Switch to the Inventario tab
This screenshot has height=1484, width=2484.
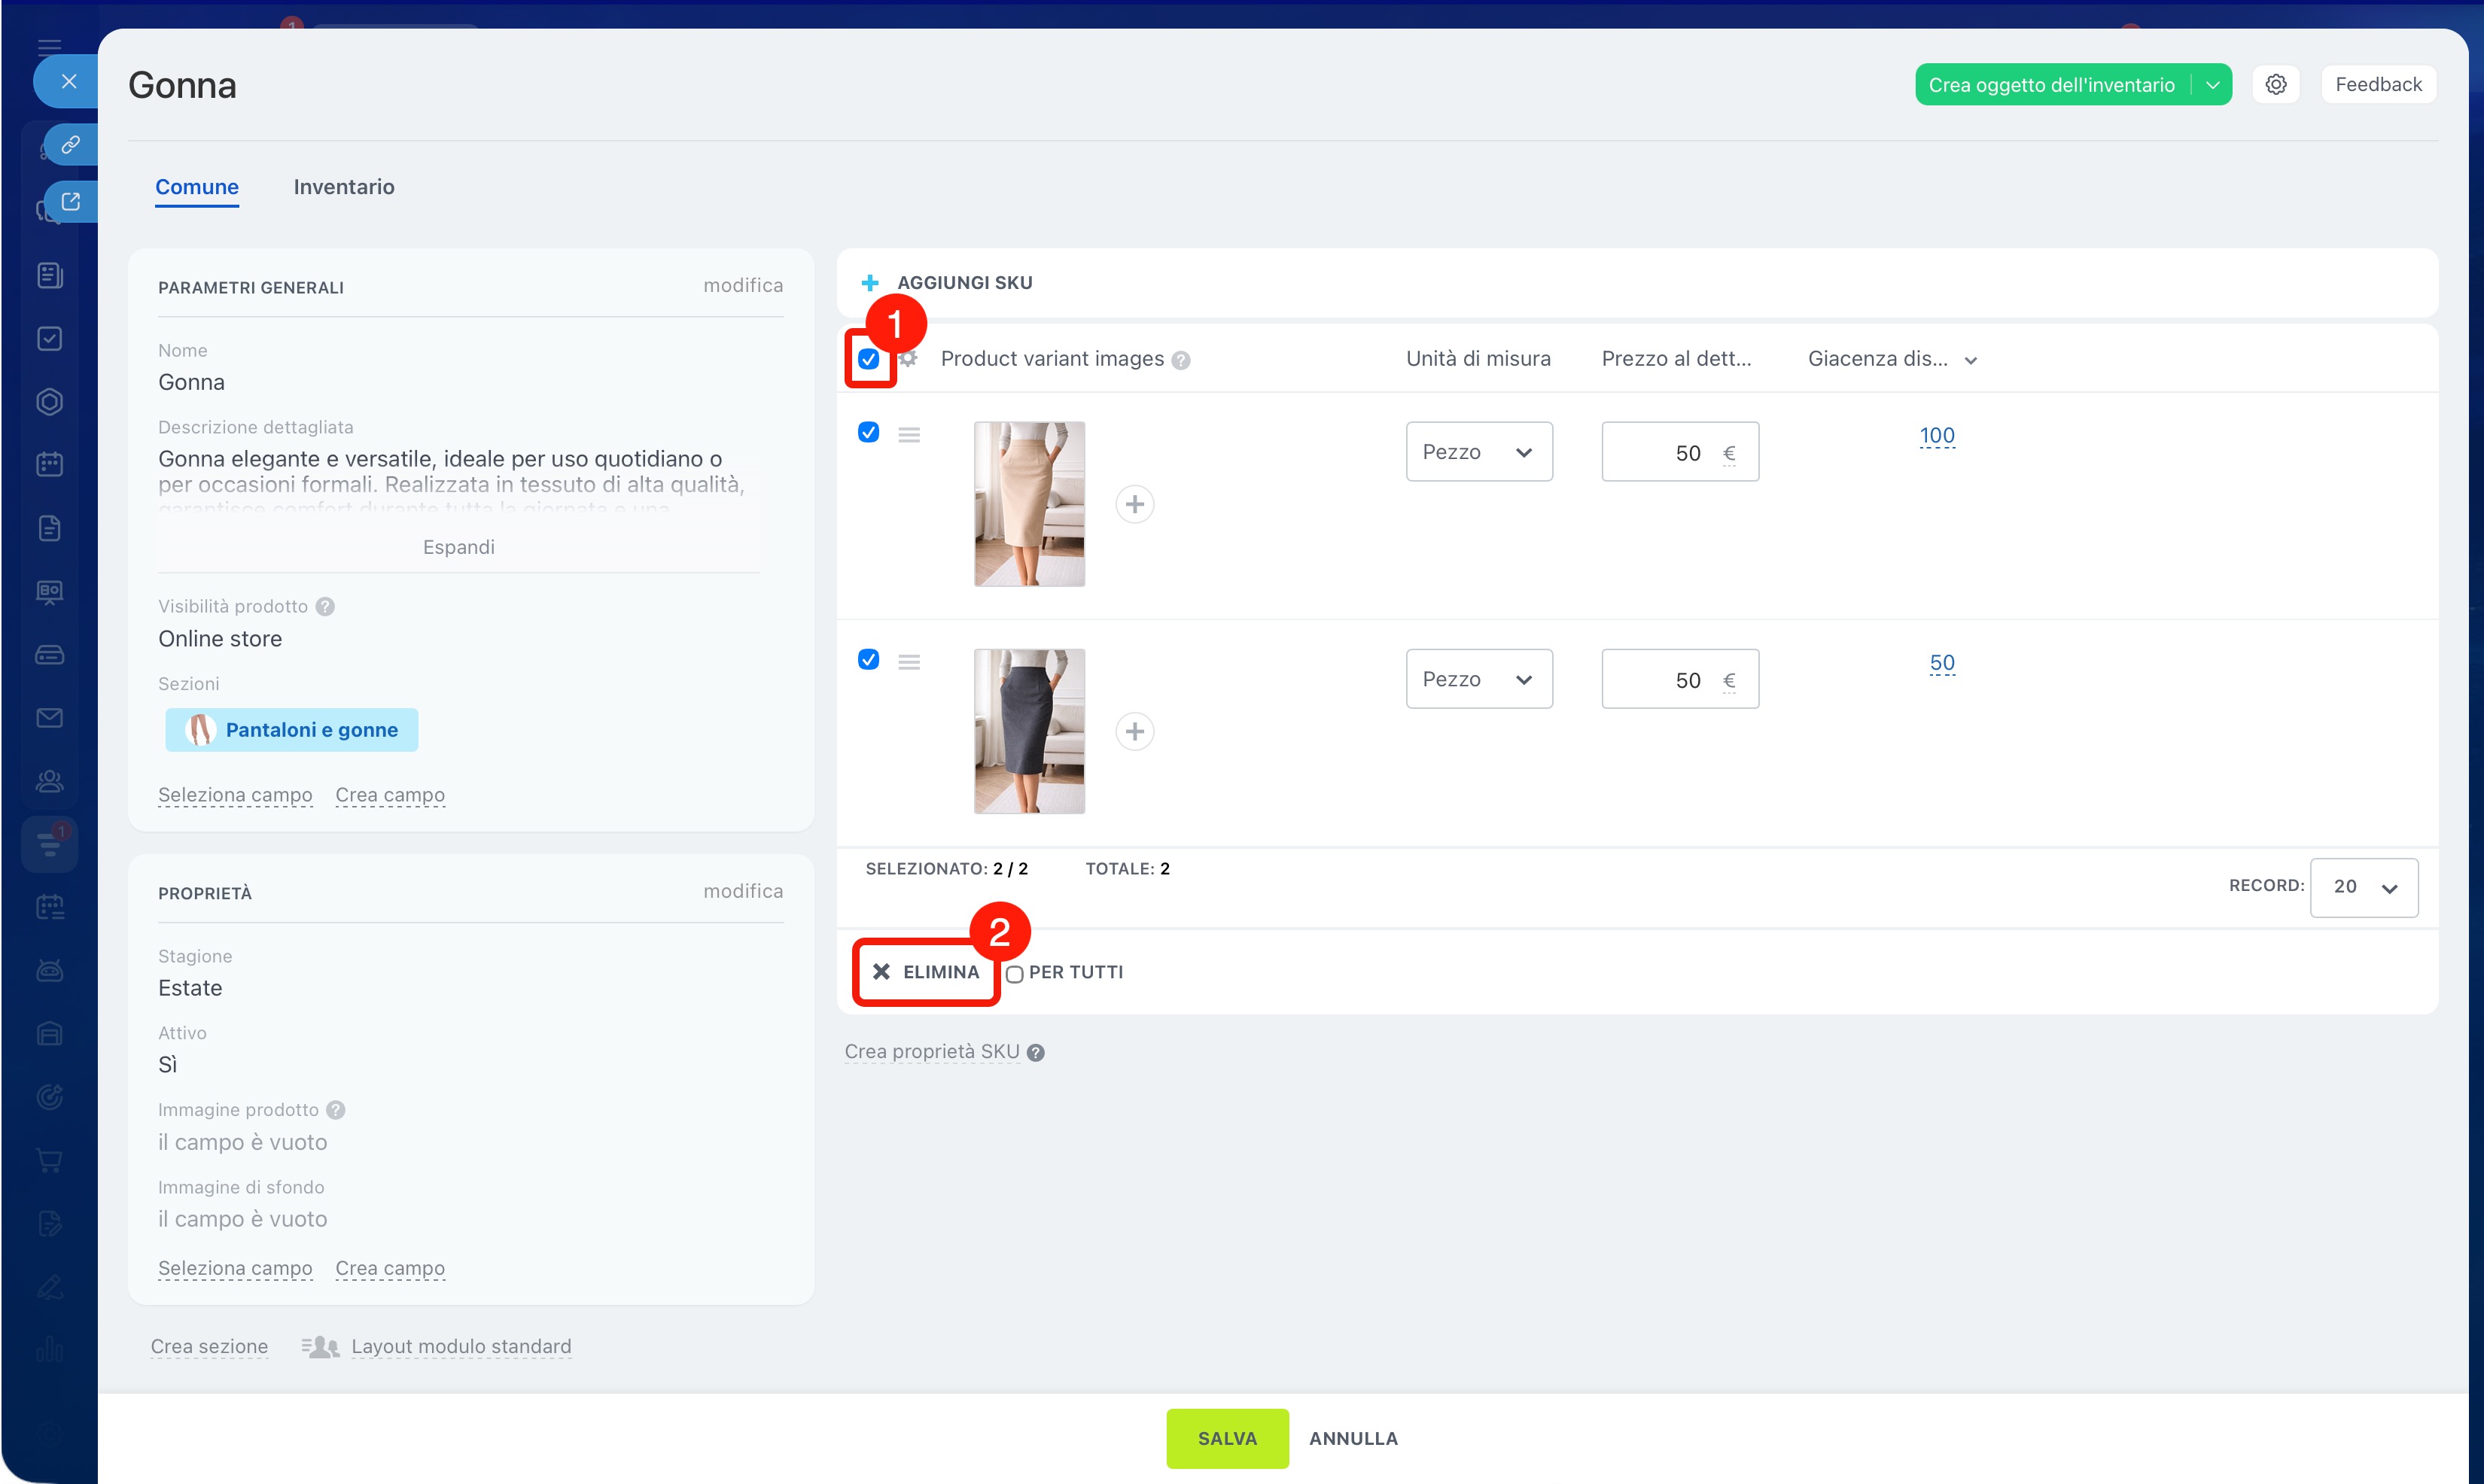pyautogui.click(x=343, y=187)
